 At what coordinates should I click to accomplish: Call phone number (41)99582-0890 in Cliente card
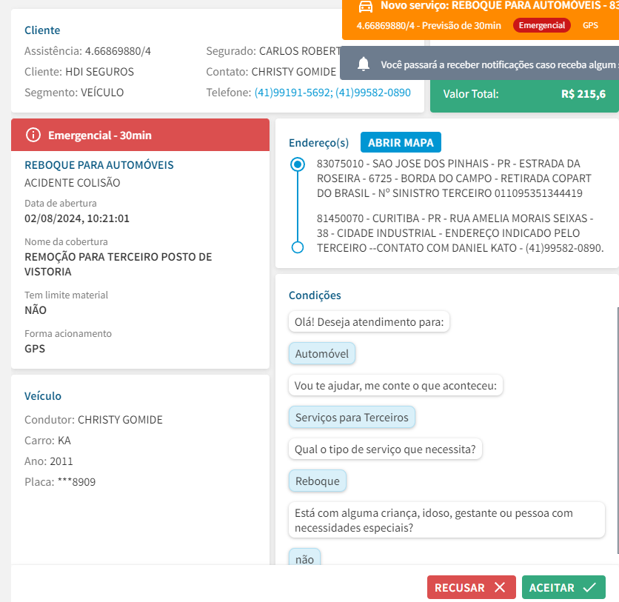pyautogui.click(x=372, y=93)
